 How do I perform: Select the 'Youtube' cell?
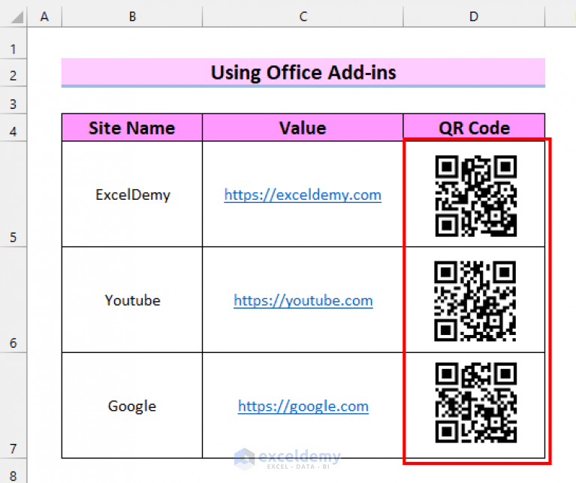(132, 300)
